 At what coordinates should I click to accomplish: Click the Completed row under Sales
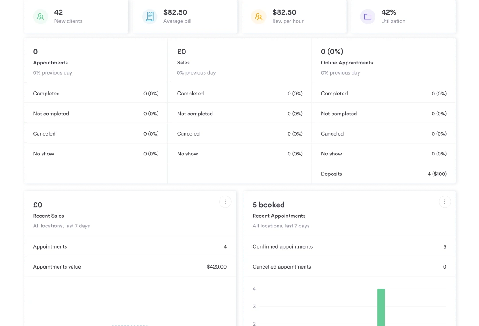click(x=239, y=94)
